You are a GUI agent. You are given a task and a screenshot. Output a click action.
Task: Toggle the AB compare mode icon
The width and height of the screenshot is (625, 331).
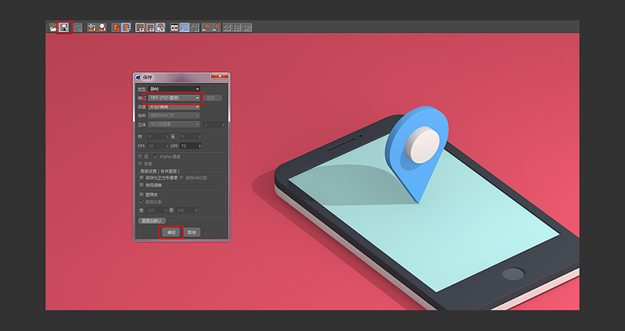[174, 27]
